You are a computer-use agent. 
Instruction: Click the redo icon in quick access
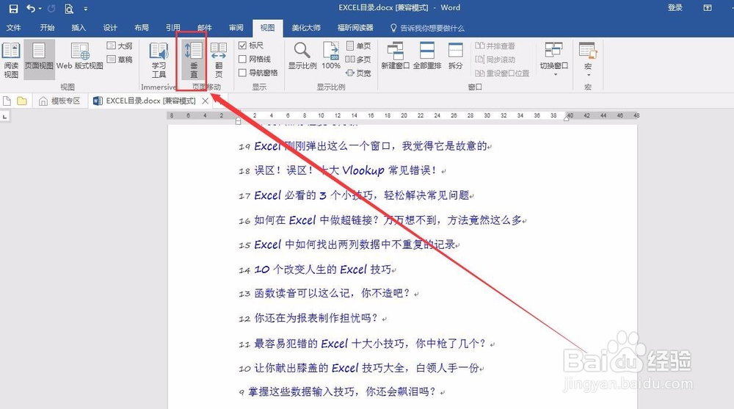coord(51,8)
